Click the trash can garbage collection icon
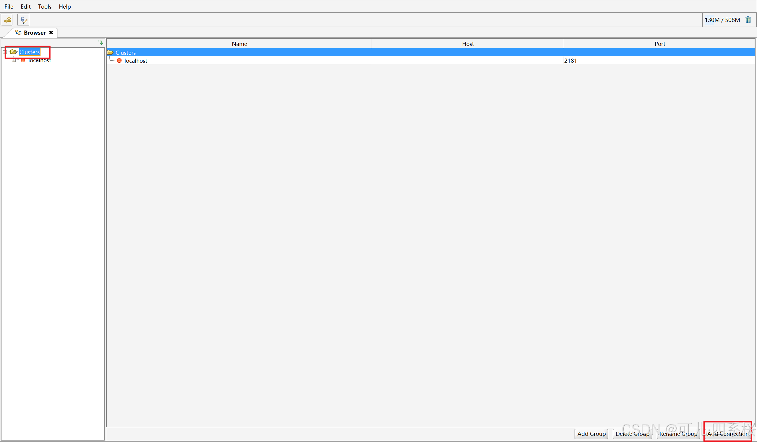757x442 pixels. tap(748, 20)
